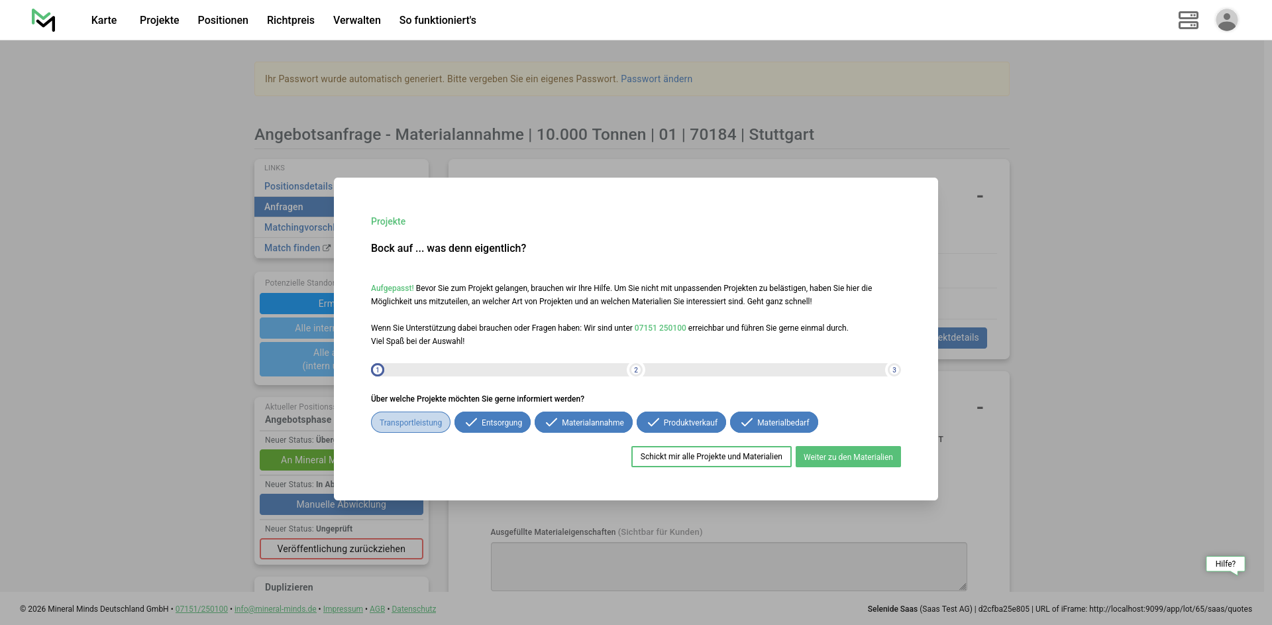The image size is (1272, 625).
Task: Uncheck the Produktverkauf chip
Action: click(681, 423)
